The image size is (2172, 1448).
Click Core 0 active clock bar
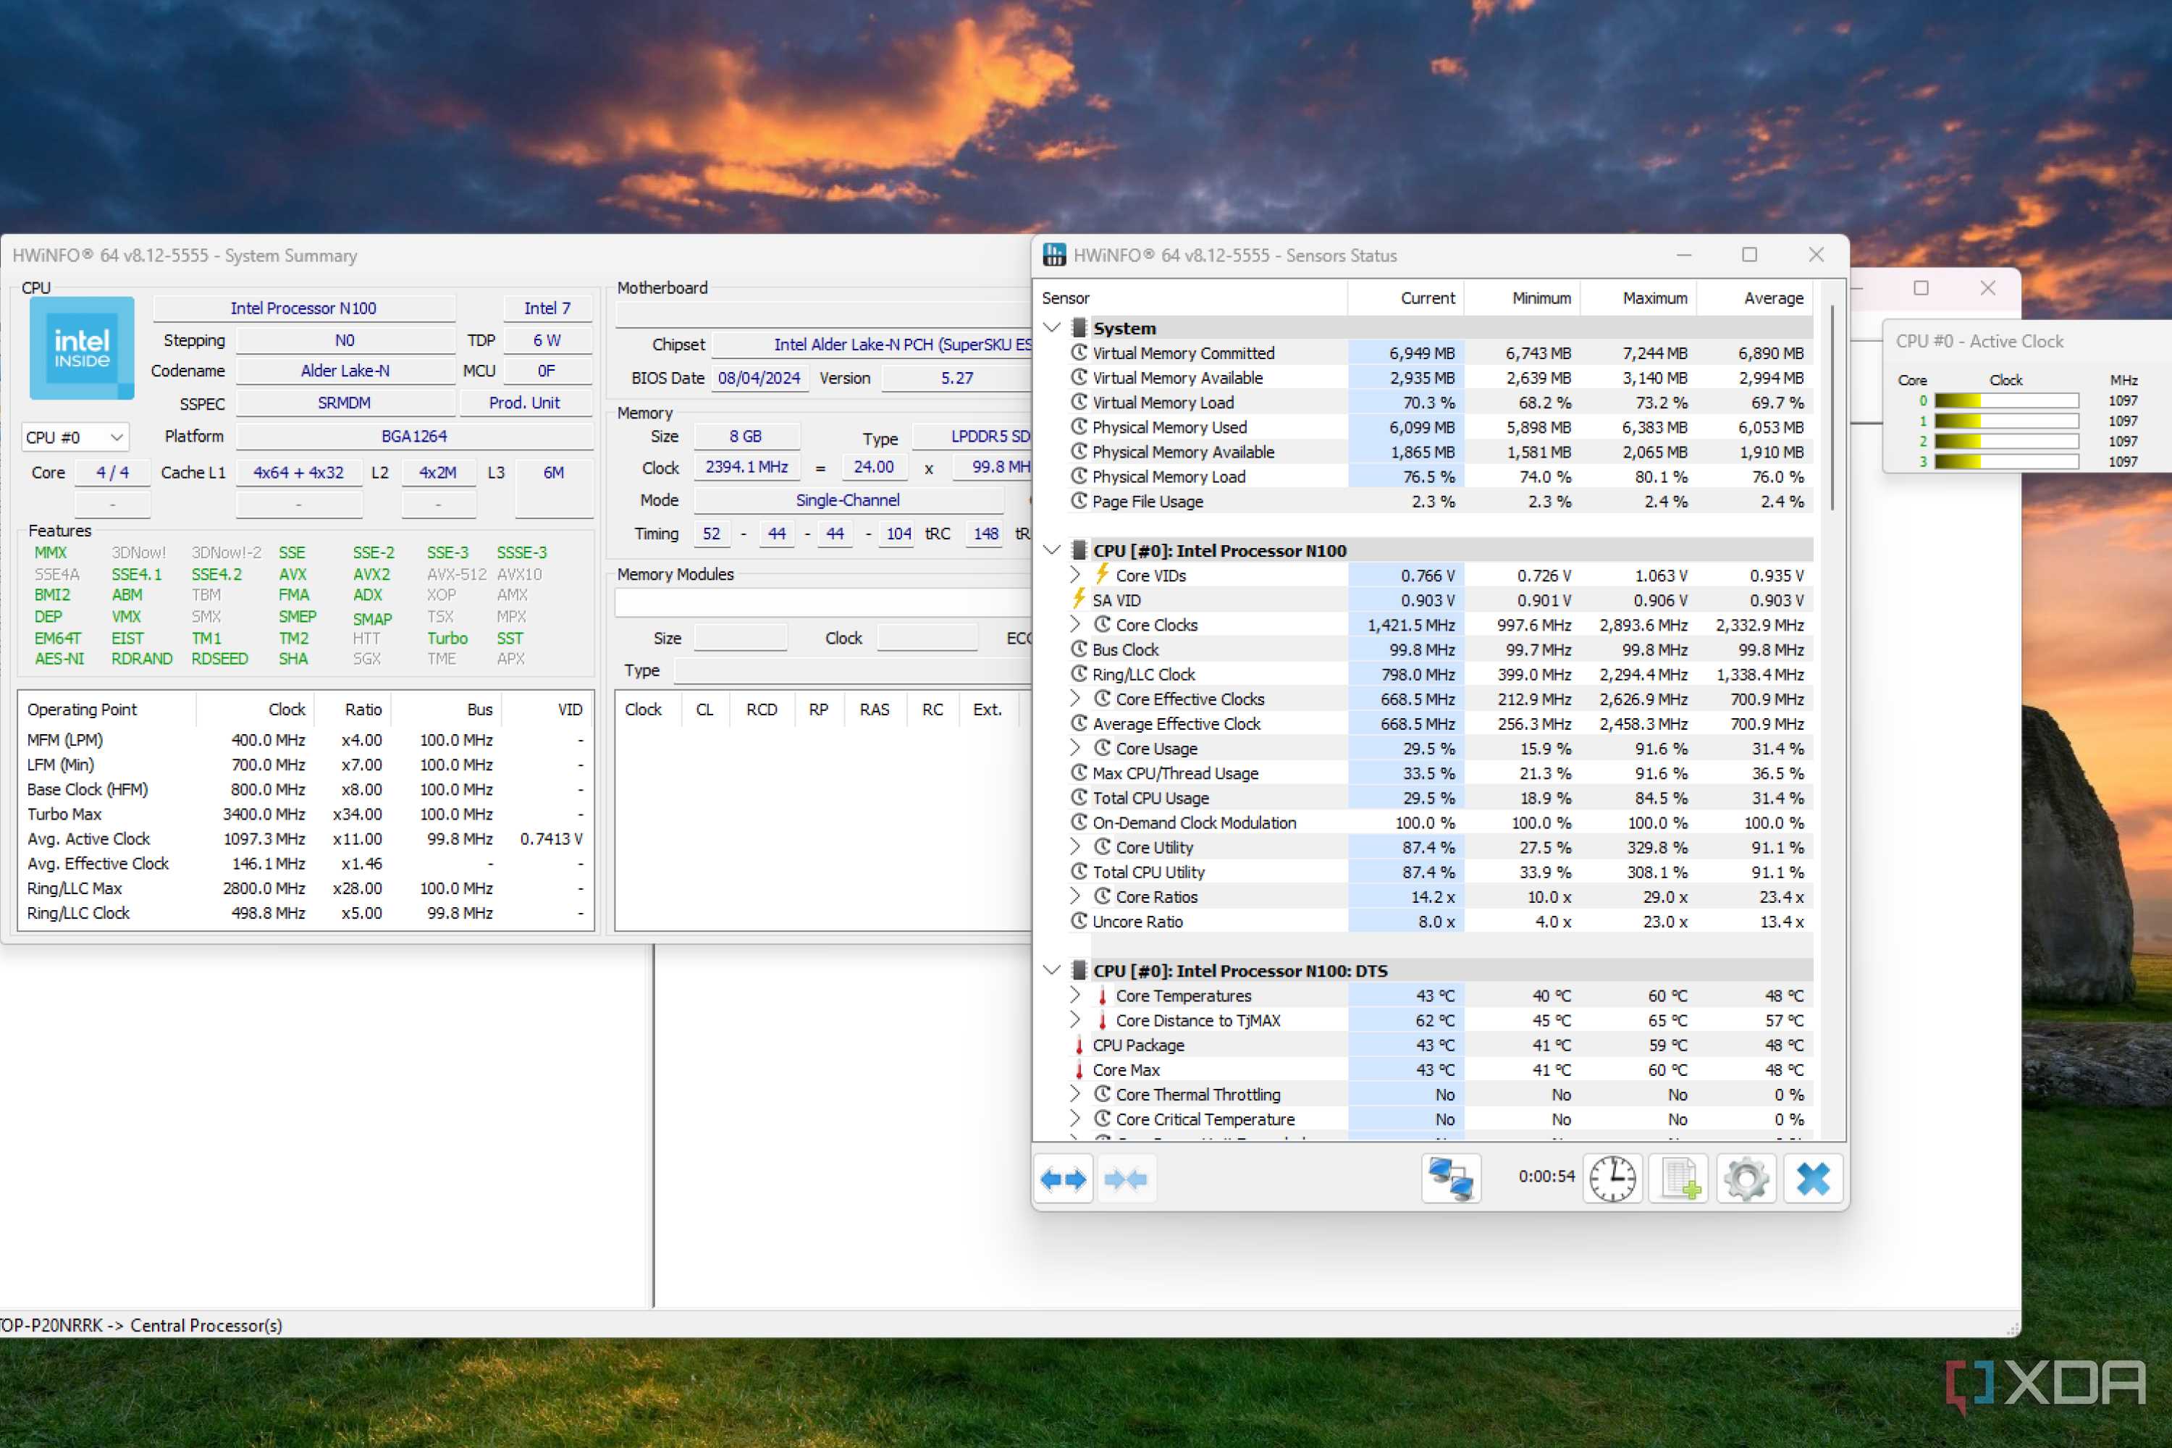click(x=2007, y=401)
